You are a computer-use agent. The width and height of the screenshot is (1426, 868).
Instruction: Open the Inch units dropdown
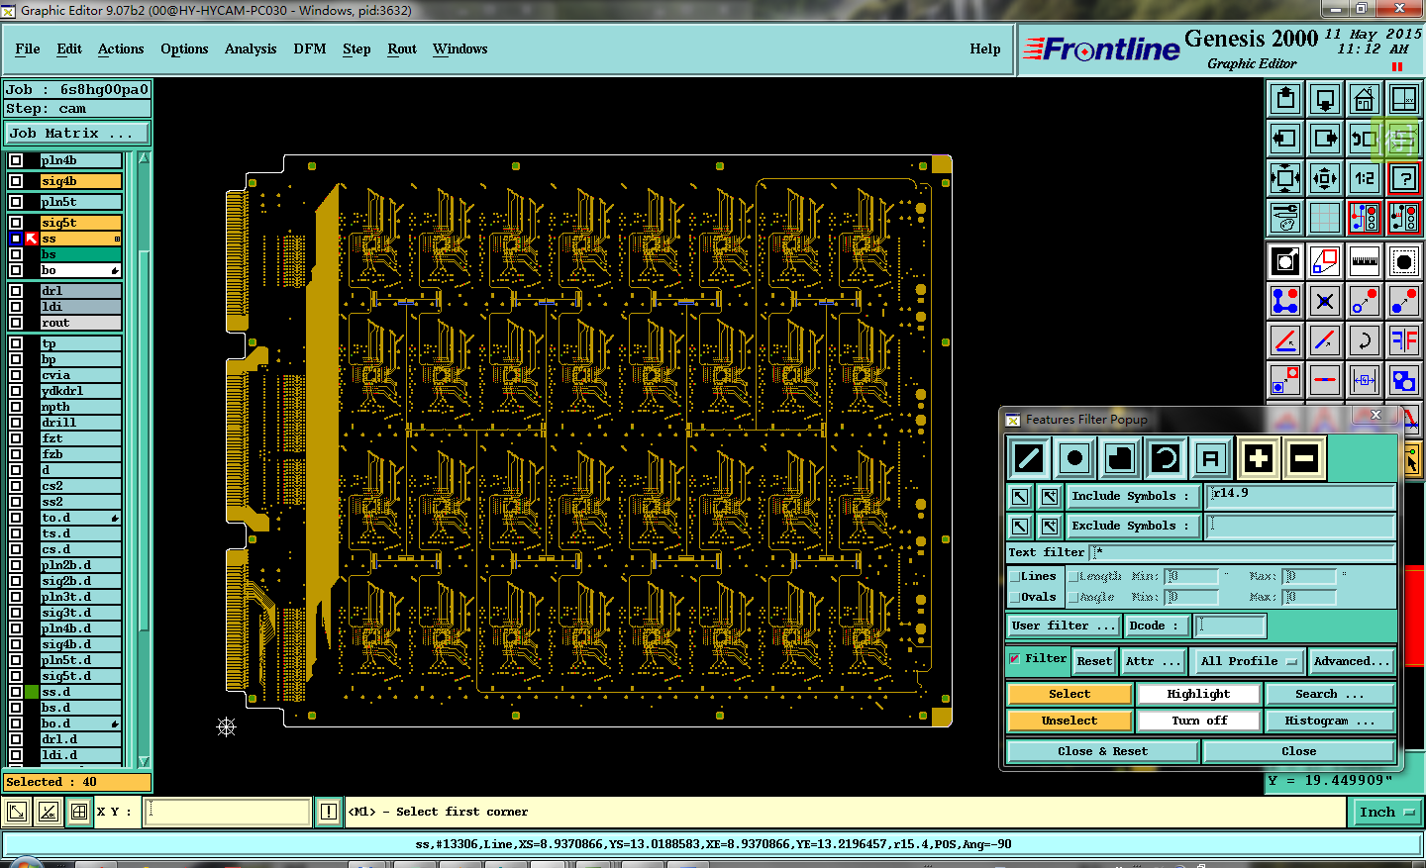click(1386, 812)
